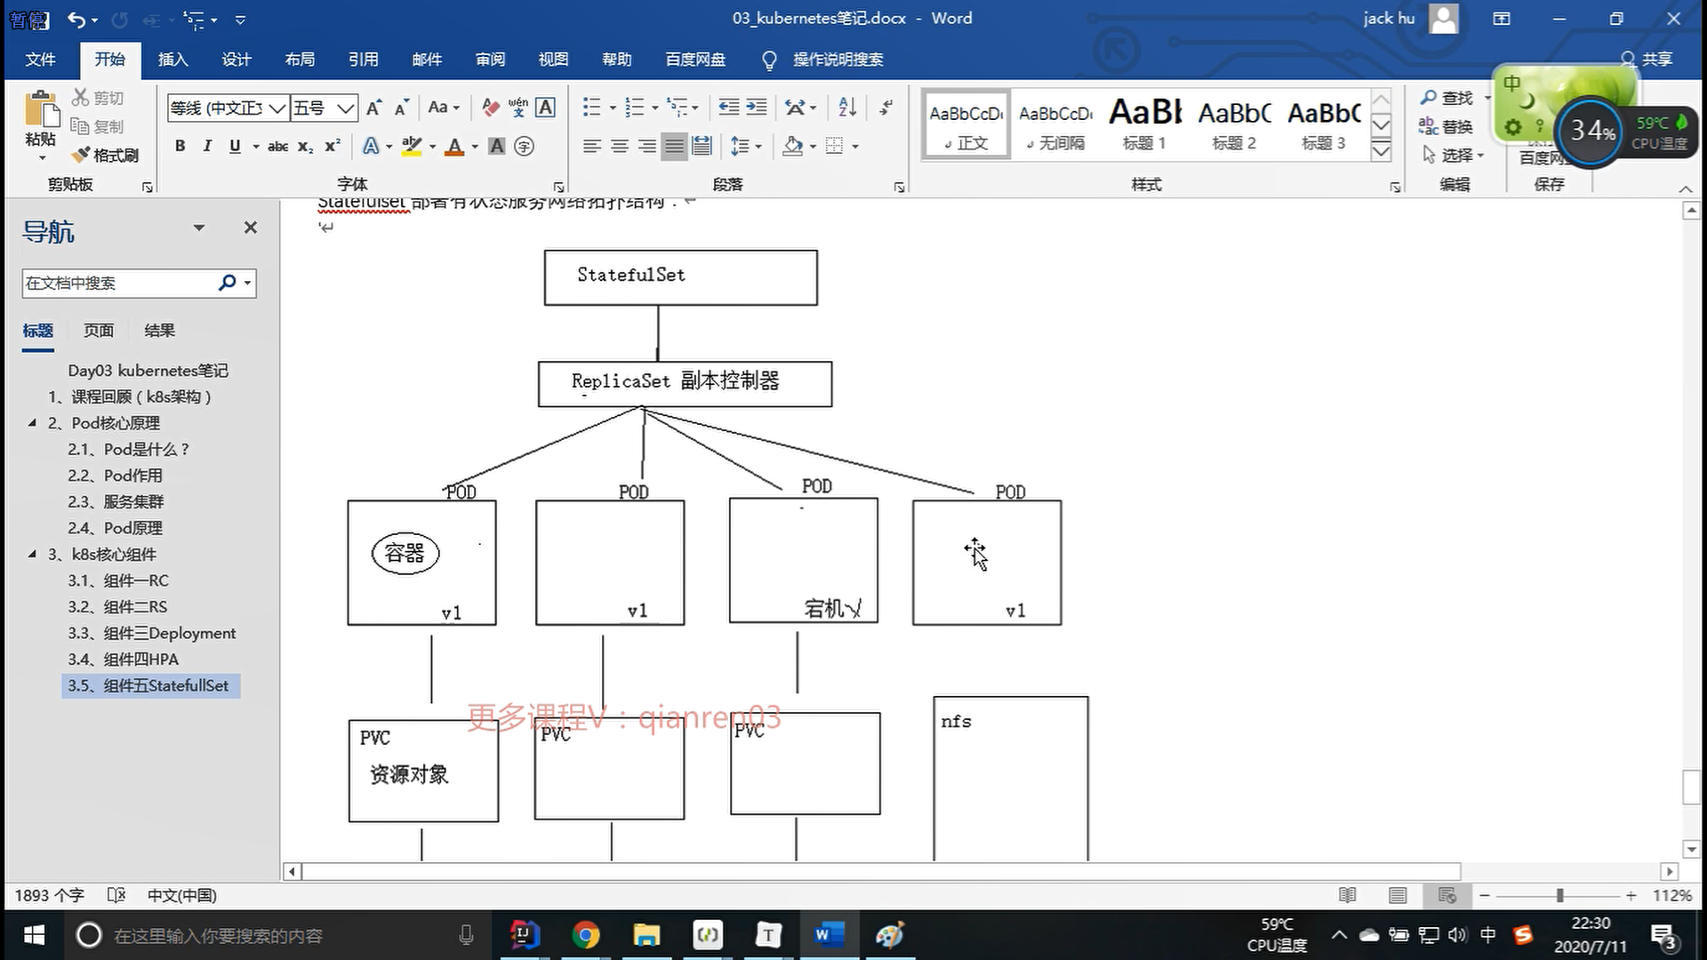Open the font name dropdown

click(x=277, y=108)
